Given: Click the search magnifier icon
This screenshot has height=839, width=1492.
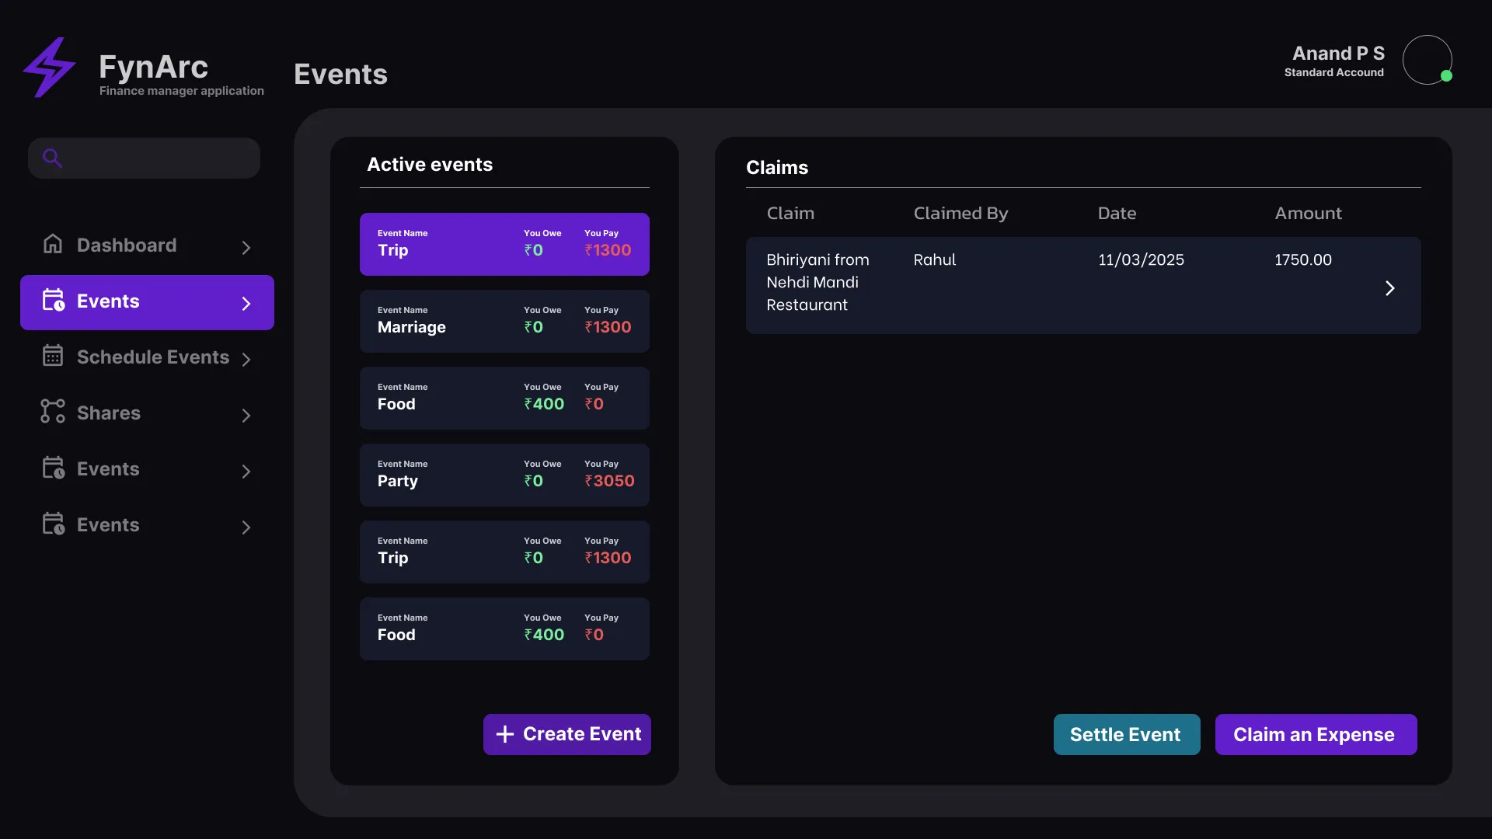Looking at the screenshot, I should [x=52, y=158].
